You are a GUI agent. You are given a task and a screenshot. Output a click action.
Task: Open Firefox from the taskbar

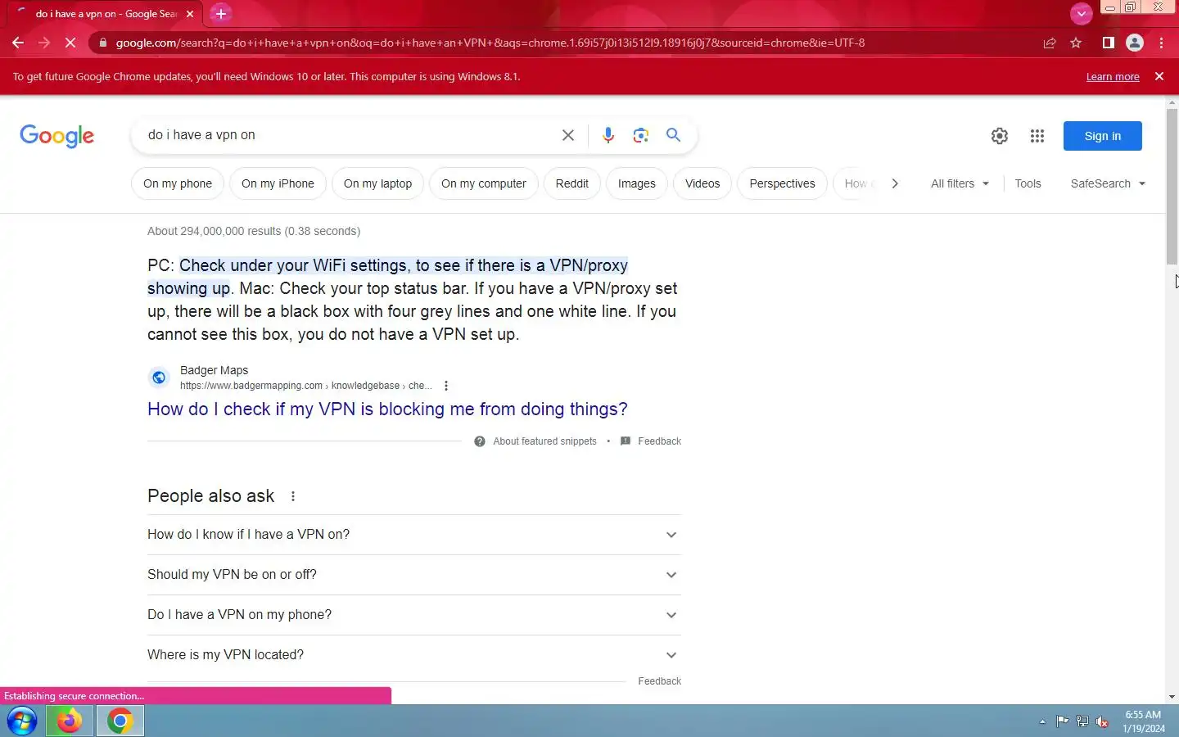point(69,721)
